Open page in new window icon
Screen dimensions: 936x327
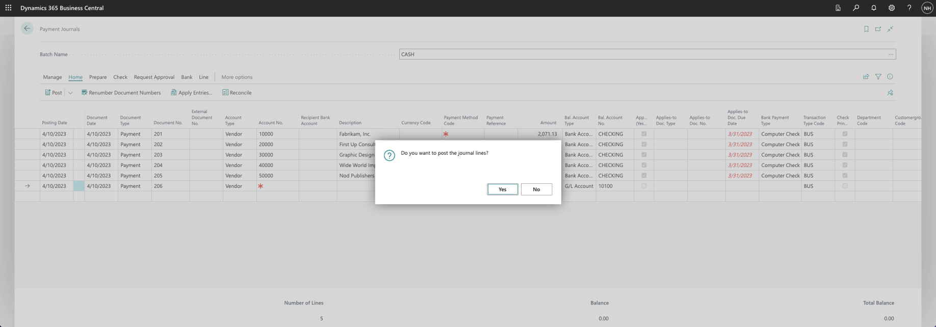878,29
